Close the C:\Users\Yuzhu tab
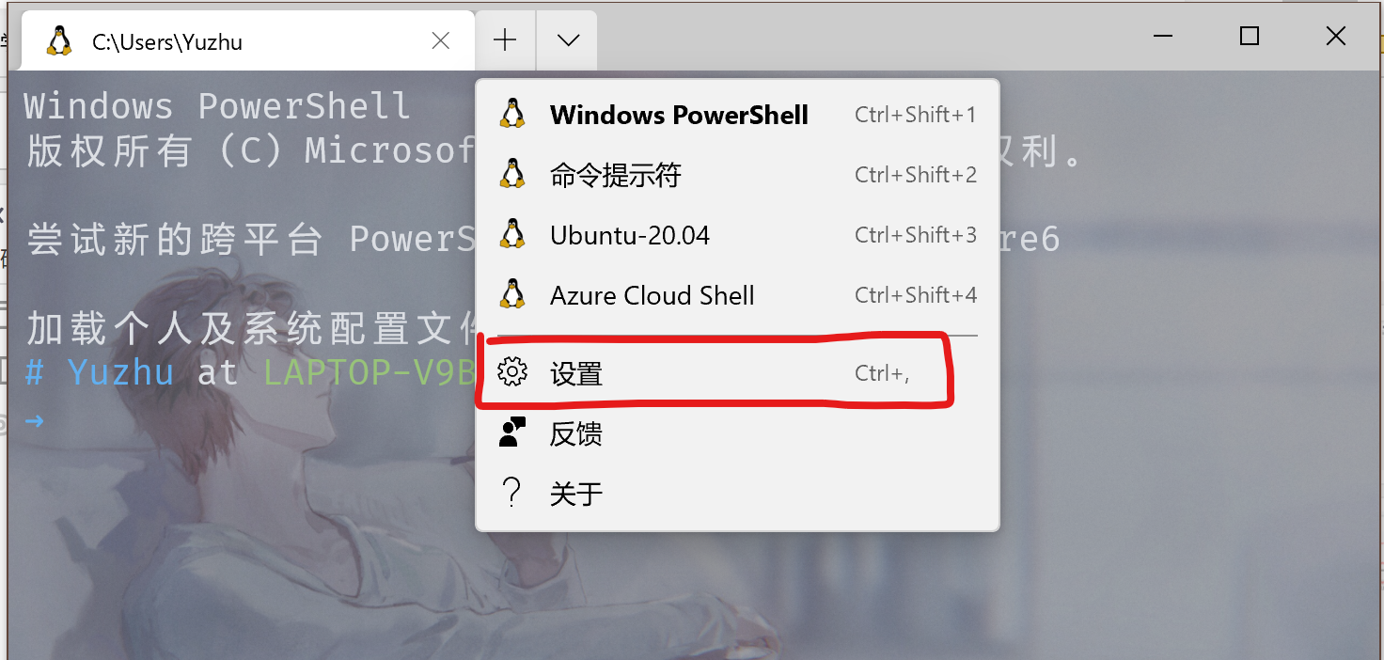The height and width of the screenshot is (660, 1384). tap(440, 39)
